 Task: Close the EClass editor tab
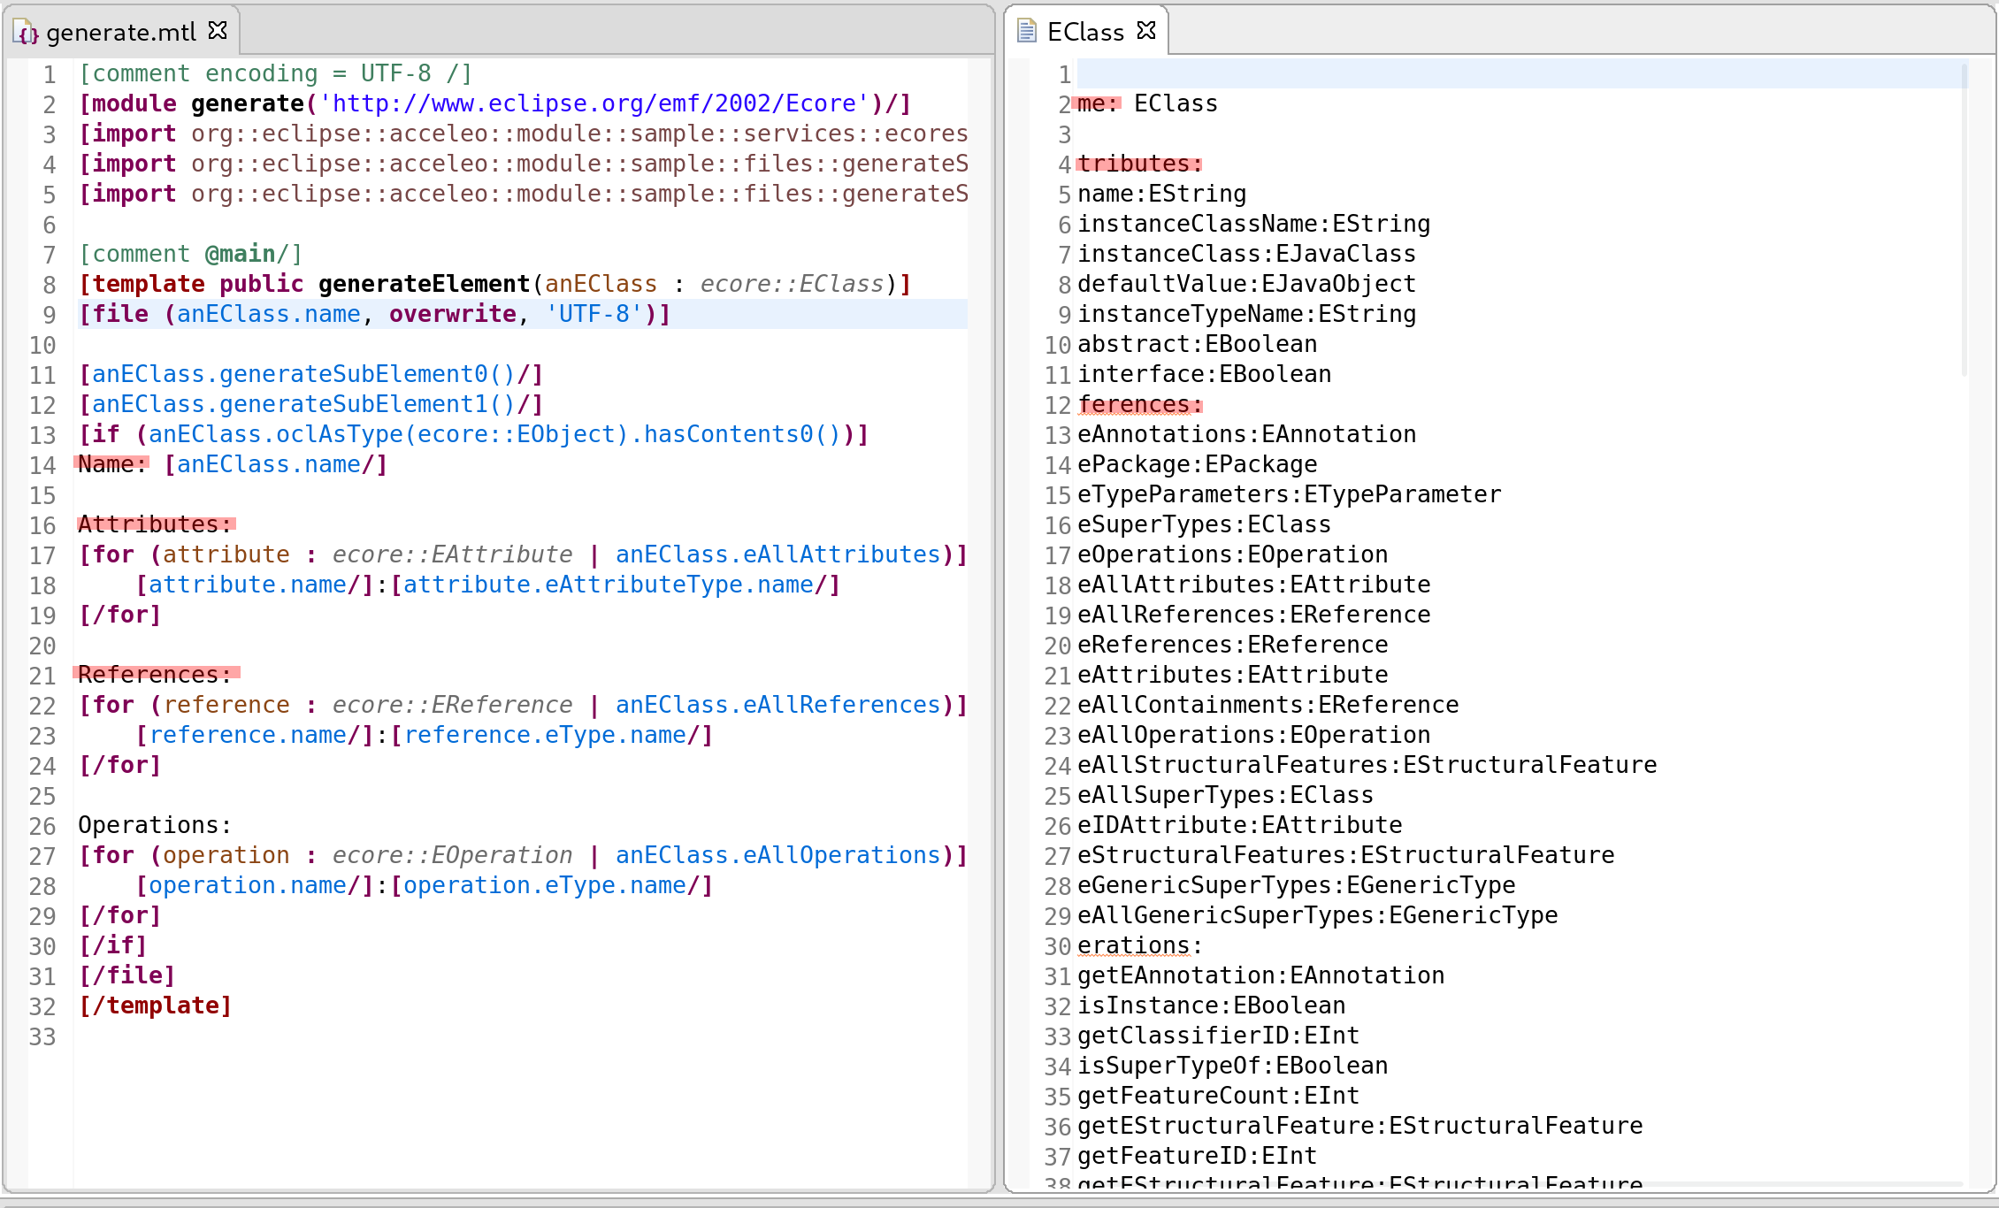[1147, 30]
